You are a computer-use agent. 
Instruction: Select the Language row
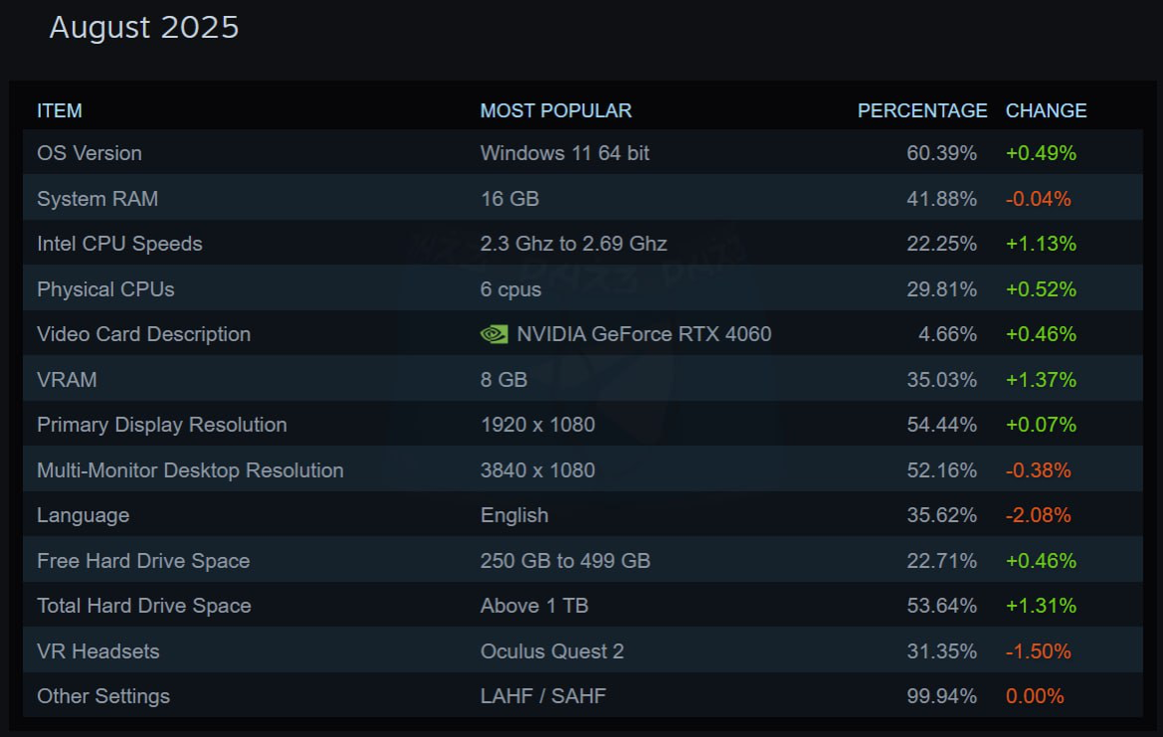point(582,514)
